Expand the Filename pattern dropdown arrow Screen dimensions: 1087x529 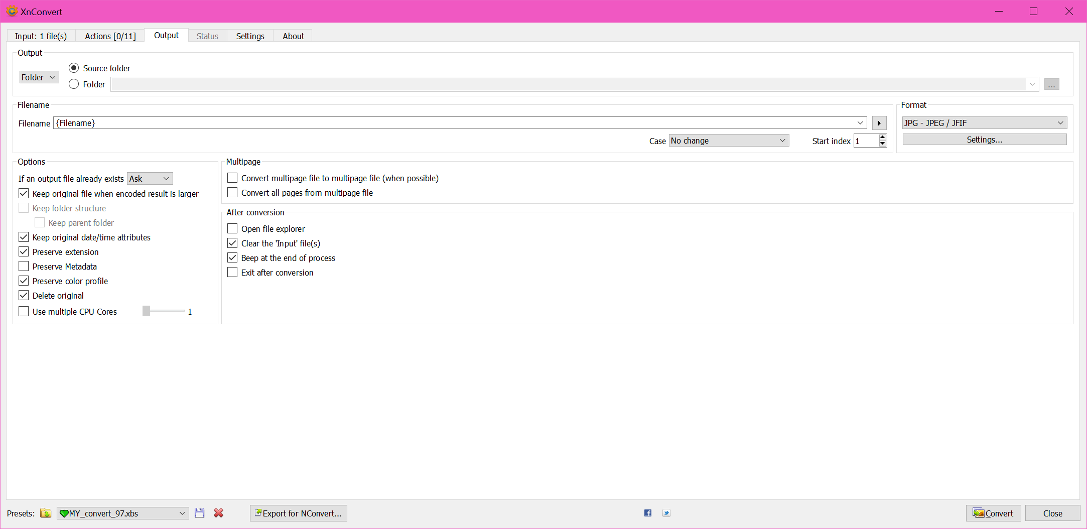click(x=860, y=123)
